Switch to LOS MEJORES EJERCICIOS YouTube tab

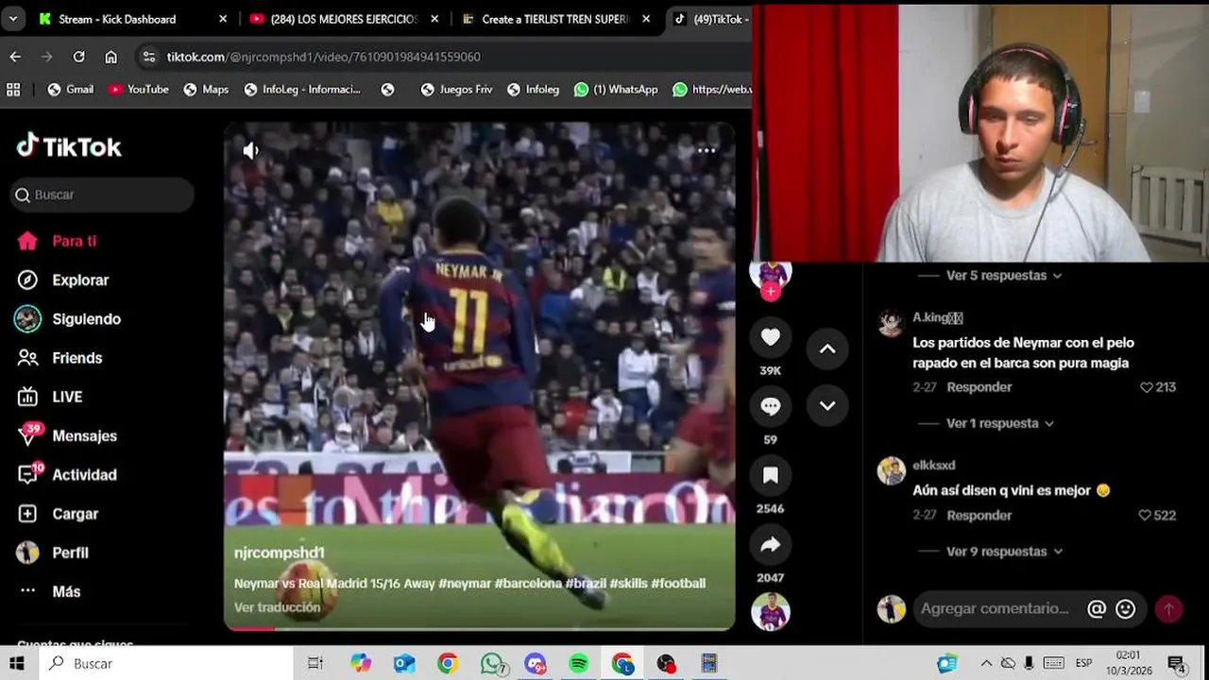[x=344, y=19]
